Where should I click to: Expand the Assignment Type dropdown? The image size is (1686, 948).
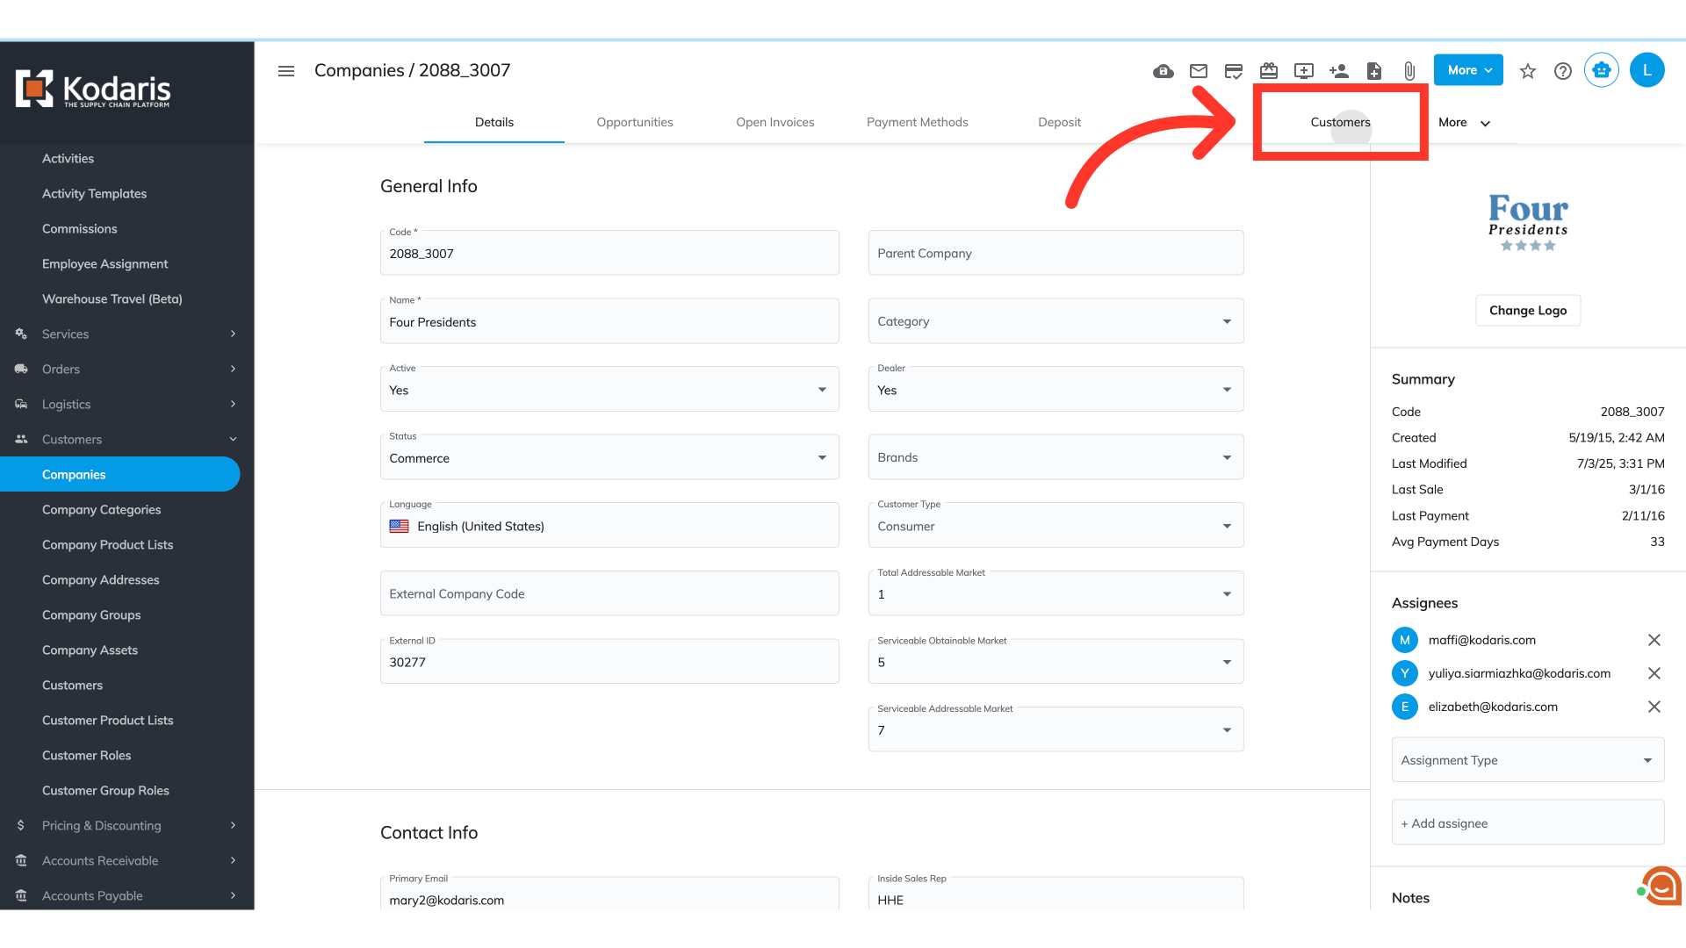click(1528, 760)
